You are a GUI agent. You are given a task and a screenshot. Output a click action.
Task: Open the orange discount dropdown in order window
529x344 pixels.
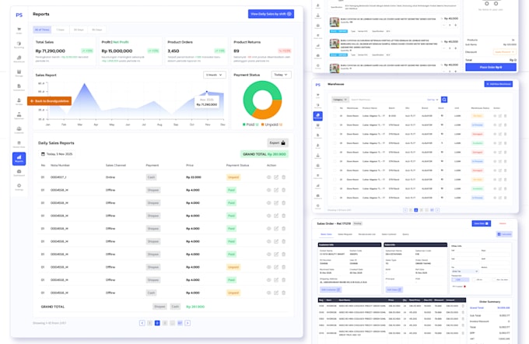[505, 52]
